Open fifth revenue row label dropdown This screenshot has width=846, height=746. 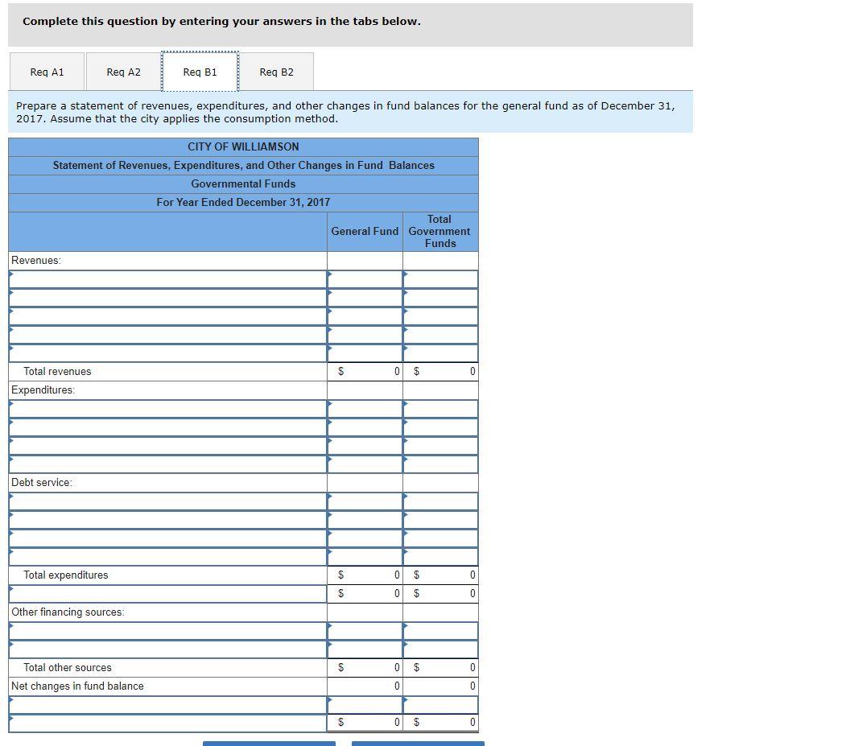pos(167,353)
